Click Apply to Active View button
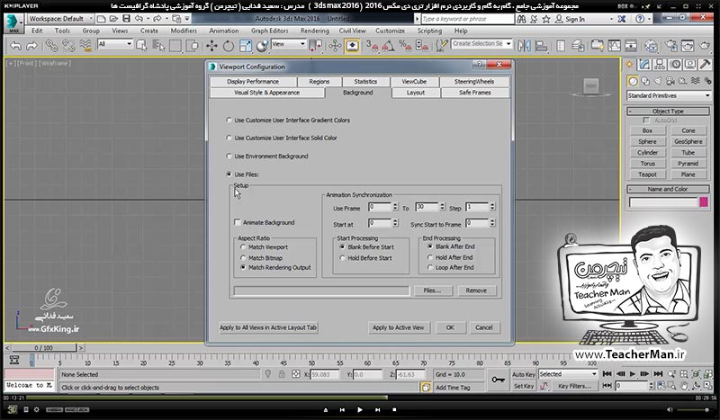Screen dimensions: 720x420 point(398,327)
